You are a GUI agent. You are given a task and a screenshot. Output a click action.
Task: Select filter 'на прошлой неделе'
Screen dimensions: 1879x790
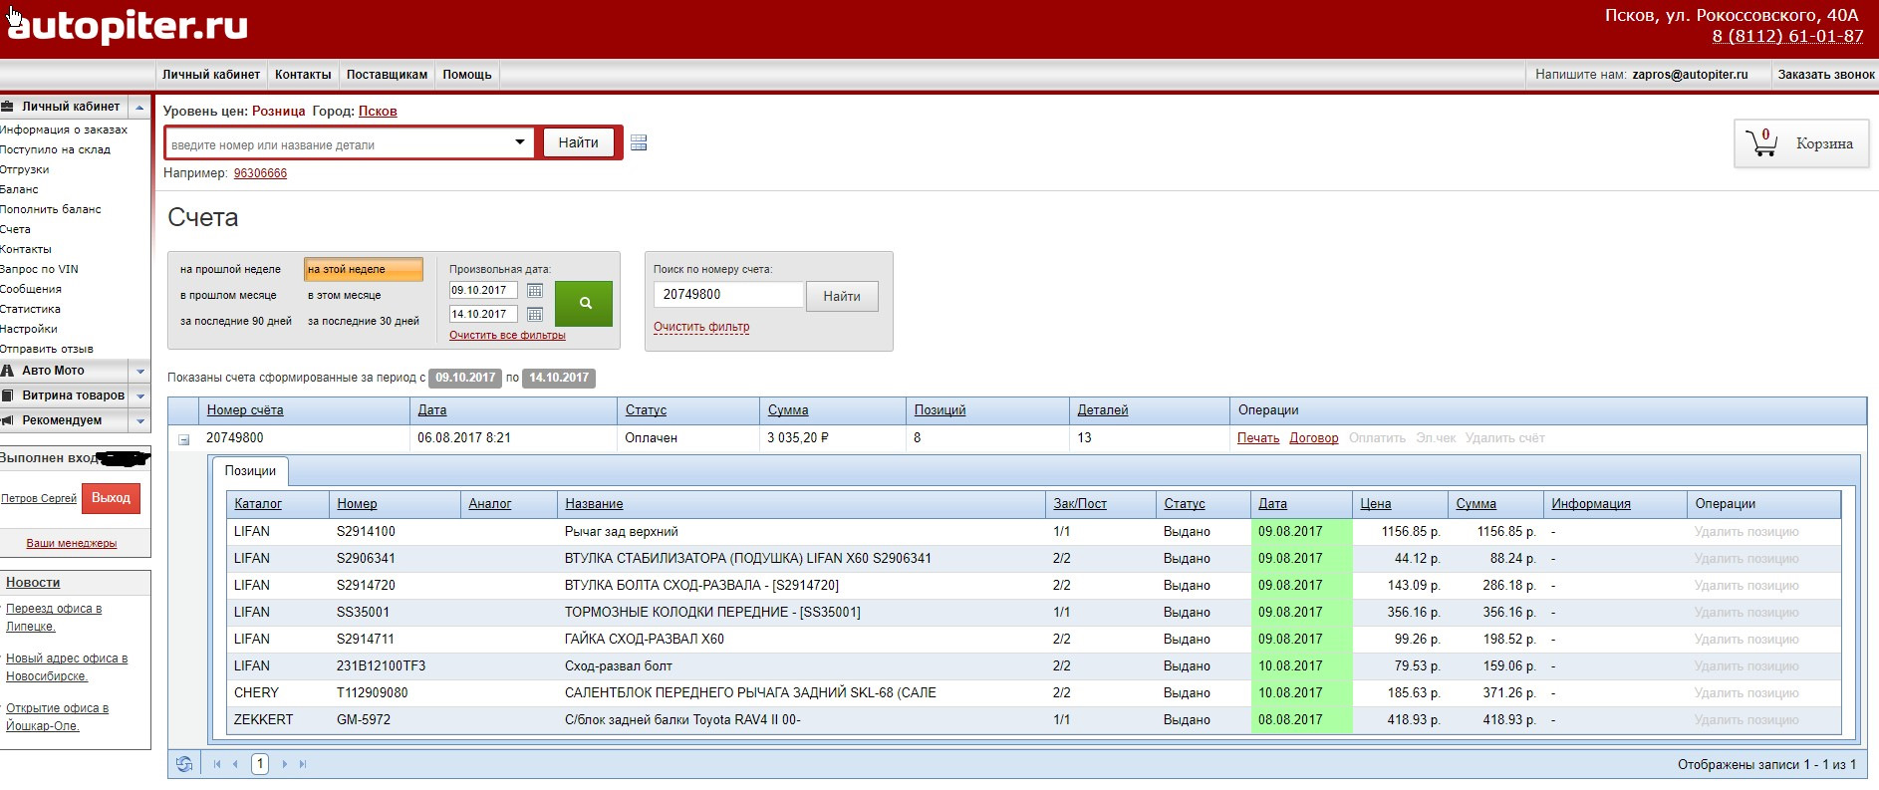pyautogui.click(x=230, y=269)
